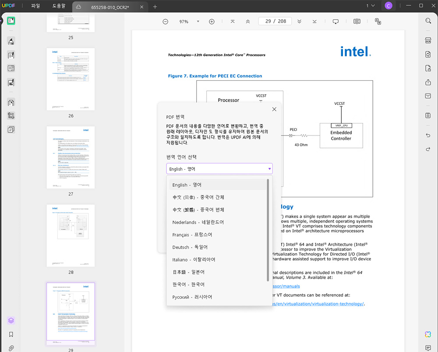Image resolution: width=438 pixels, height=352 pixels.
Task: Open the Edit PDF tool
Action: 11,55
